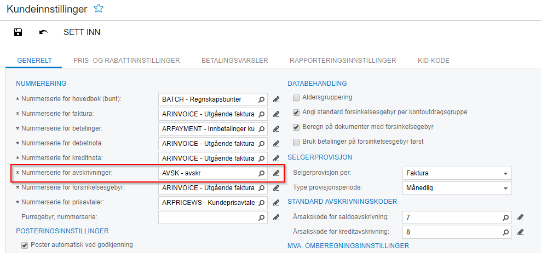Edit nummerserie for forsinkelsesgebyr pencil
The width and height of the screenshot is (541, 253).
pyautogui.click(x=276, y=188)
